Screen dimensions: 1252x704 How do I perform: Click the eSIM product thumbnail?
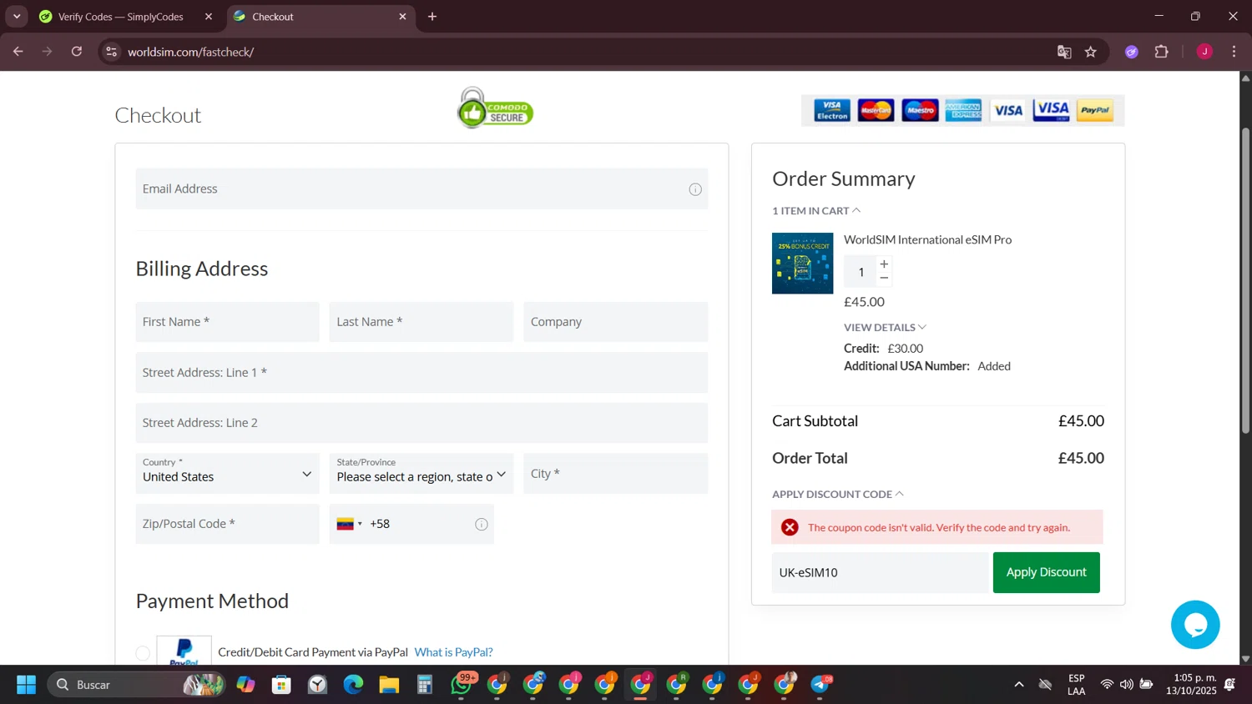click(x=802, y=263)
